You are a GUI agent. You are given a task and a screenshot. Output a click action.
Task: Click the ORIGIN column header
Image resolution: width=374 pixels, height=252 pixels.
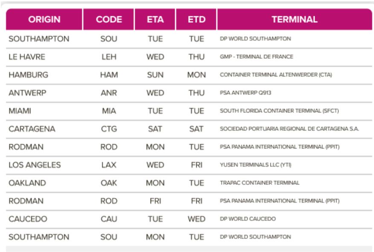44,20
